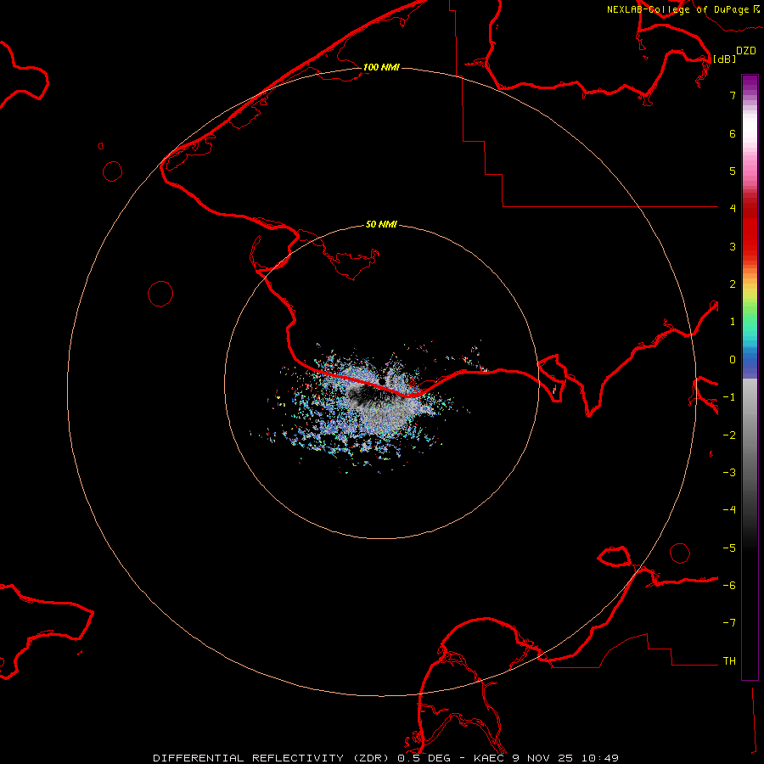Click the 6 tick label on the scale
This screenshot has width=764, height=764.
tap(733, 133)
